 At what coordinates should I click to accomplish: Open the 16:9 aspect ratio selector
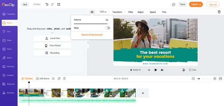coord(25,4)
